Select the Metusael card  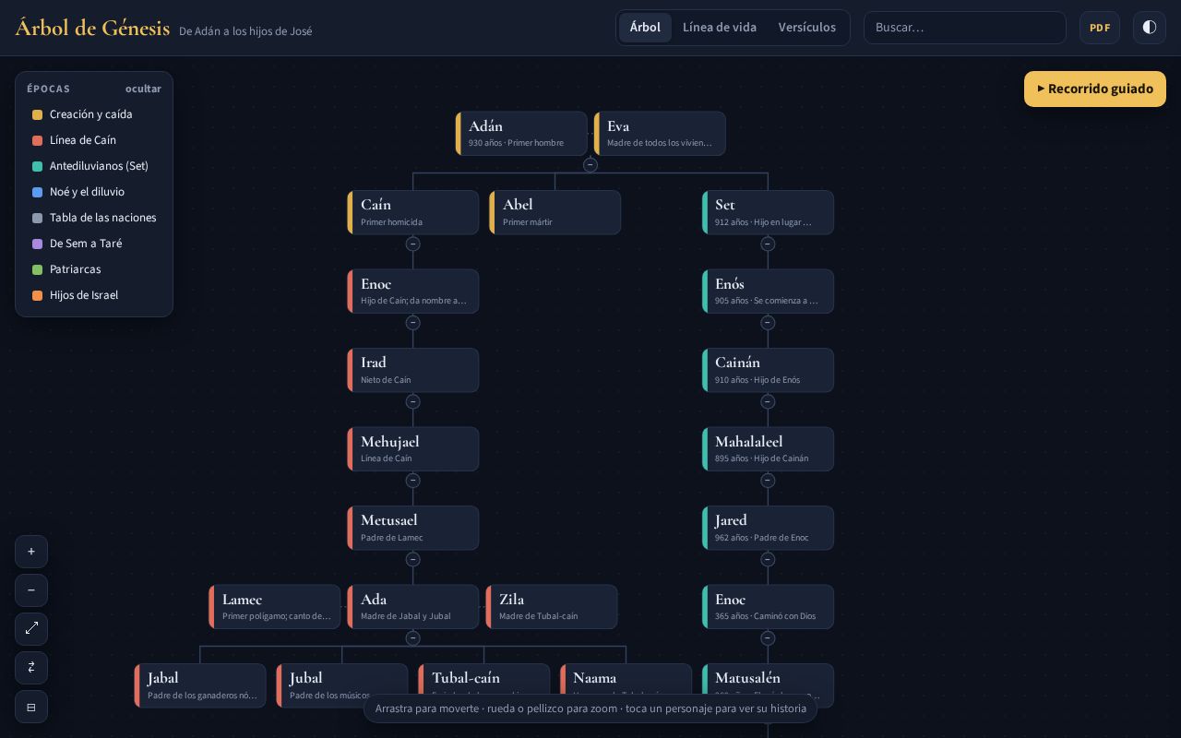pos(413,528)
